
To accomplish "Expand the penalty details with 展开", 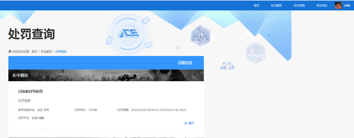I will (x=191, y=123).
